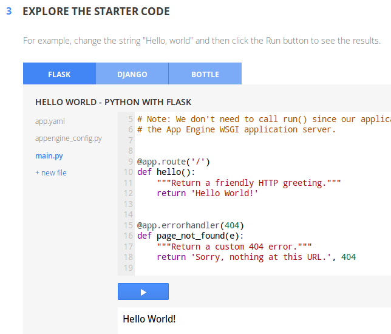Create a file with '+ new file'

pos(51,172)
